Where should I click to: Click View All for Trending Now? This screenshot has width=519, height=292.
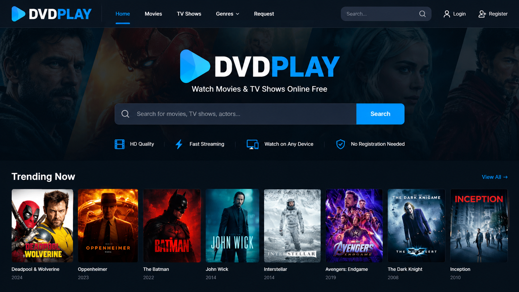[495, 177]
